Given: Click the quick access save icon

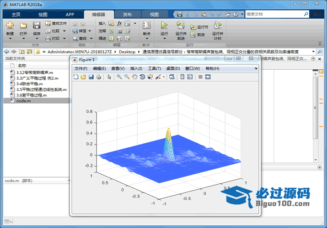Looking at the screenshot, I should (180, 14).
